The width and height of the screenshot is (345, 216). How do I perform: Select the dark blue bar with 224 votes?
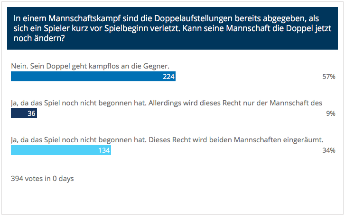[x=93, y=77]
